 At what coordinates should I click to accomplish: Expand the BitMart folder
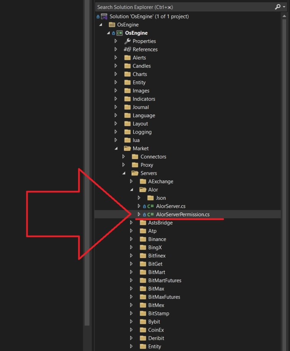(x=131, y=272)
